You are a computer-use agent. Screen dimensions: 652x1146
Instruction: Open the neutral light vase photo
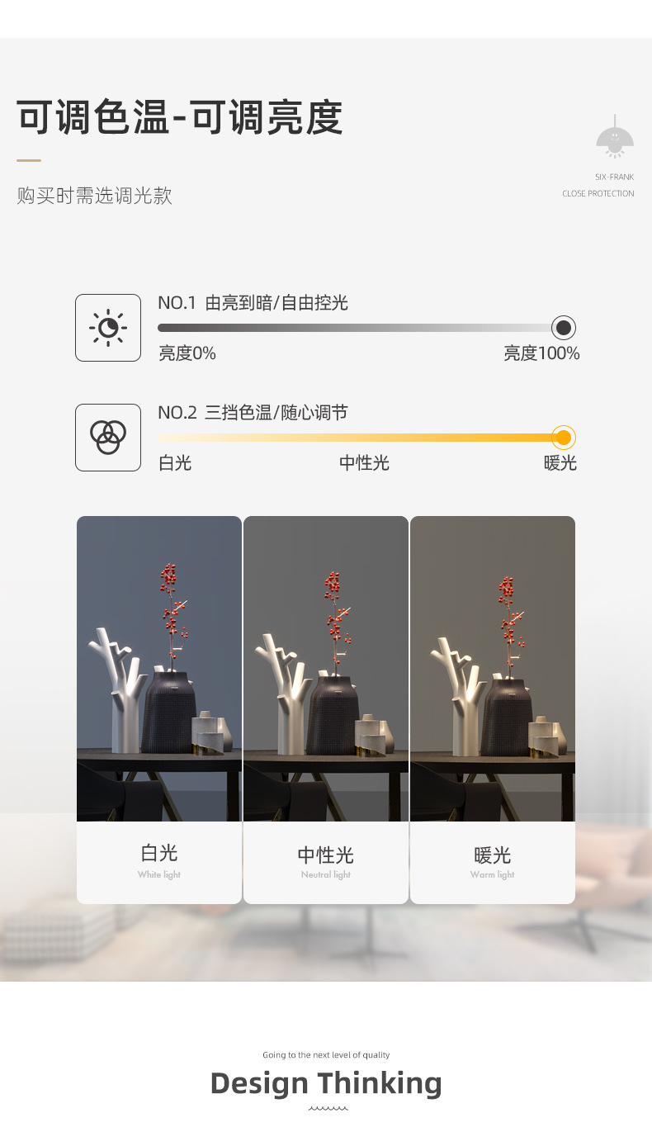(326, 669)
